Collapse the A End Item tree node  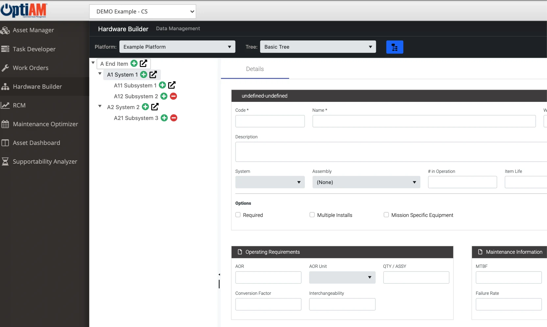pyautogui.click(x=93, y=63)
